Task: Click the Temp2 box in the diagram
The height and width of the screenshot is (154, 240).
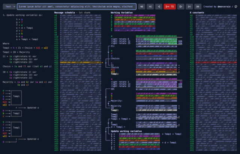Action: (x=16, y=113)
